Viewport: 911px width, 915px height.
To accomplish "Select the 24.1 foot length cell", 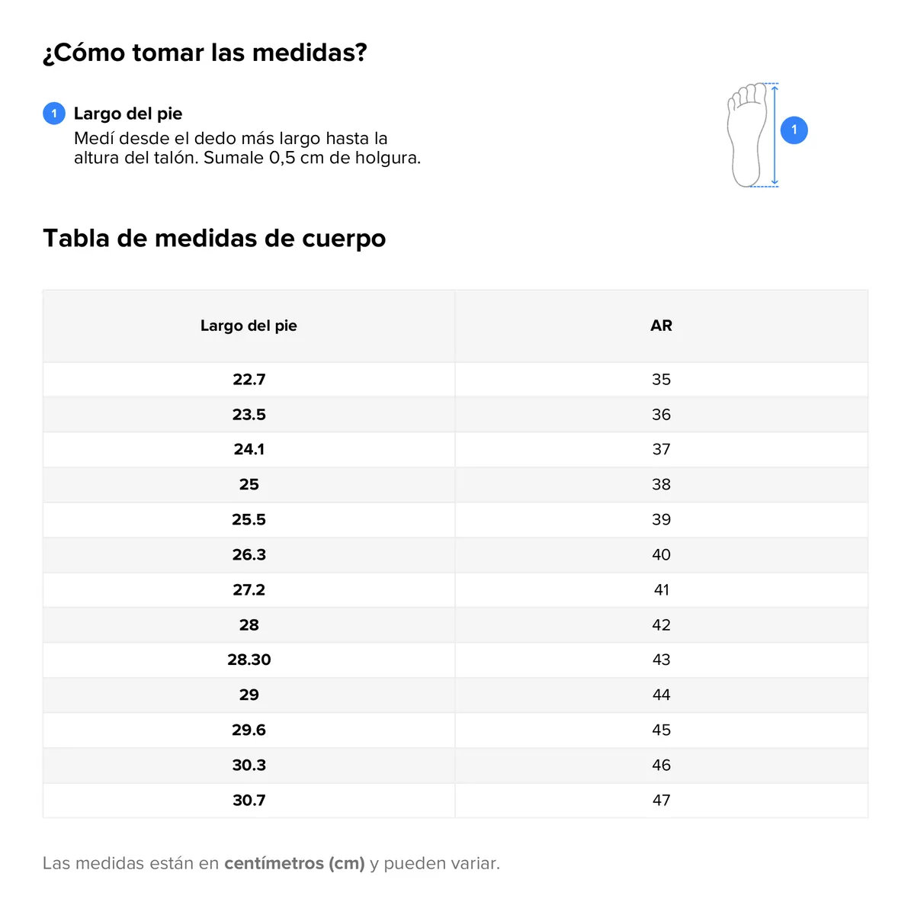I will click(x=249, y=450).
